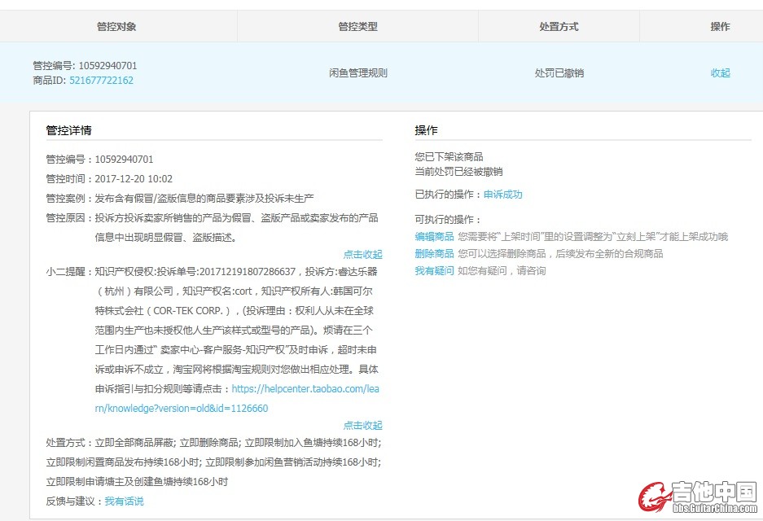Select the 管控编号: 10592940701 row text
Screen dimensions: 763x521
tap(86, 66)
